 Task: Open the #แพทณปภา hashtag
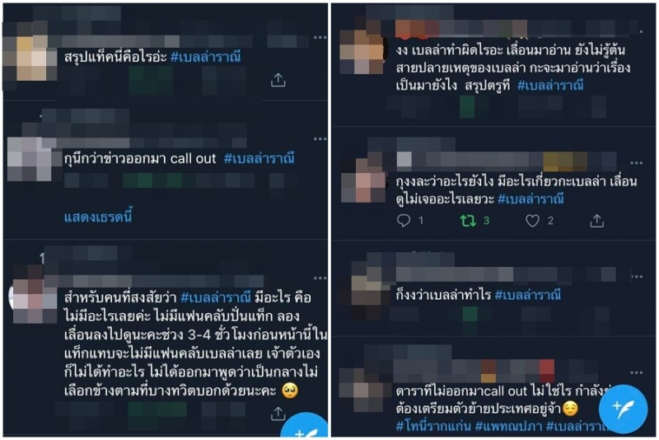click(508, 426)
